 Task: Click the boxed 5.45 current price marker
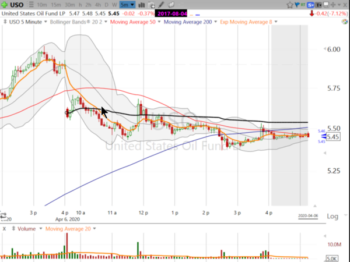click(x=333, y=137)
